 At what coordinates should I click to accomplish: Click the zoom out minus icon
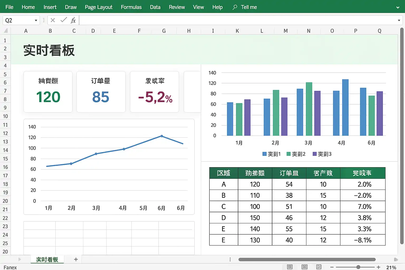pos(332,267)
